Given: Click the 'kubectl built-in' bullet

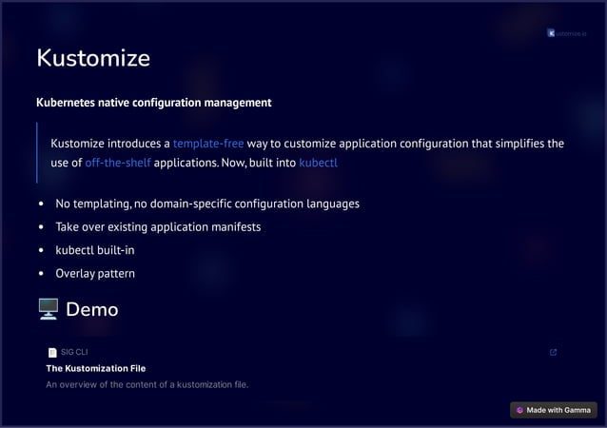Looking at the screenshot, I should [95, 250].
